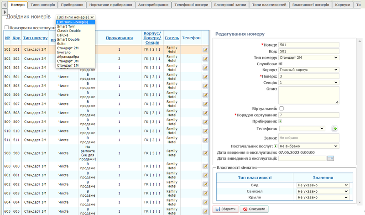Click edit icon for room 504 row
Viewport: 365px width, 215px height.
tap(205, 77)
